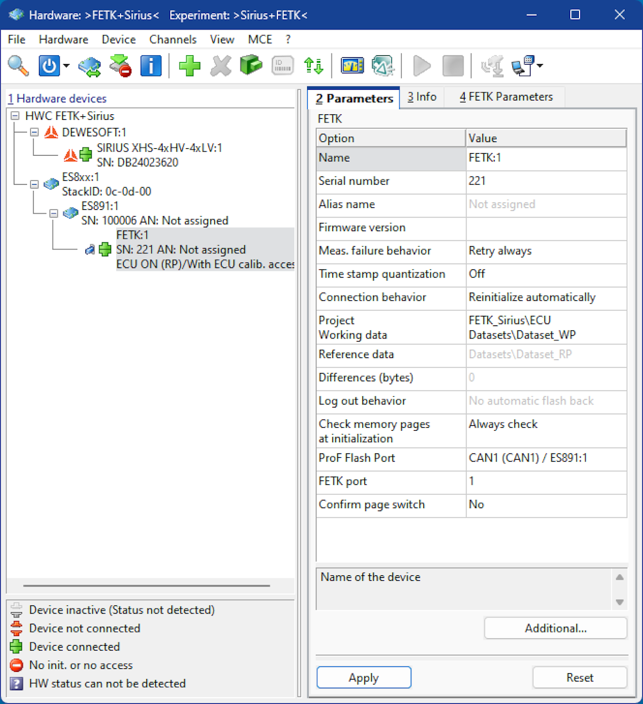
Task: Click the gray ID chip icon
Action: pyautogui.click(x=283, y=65)
